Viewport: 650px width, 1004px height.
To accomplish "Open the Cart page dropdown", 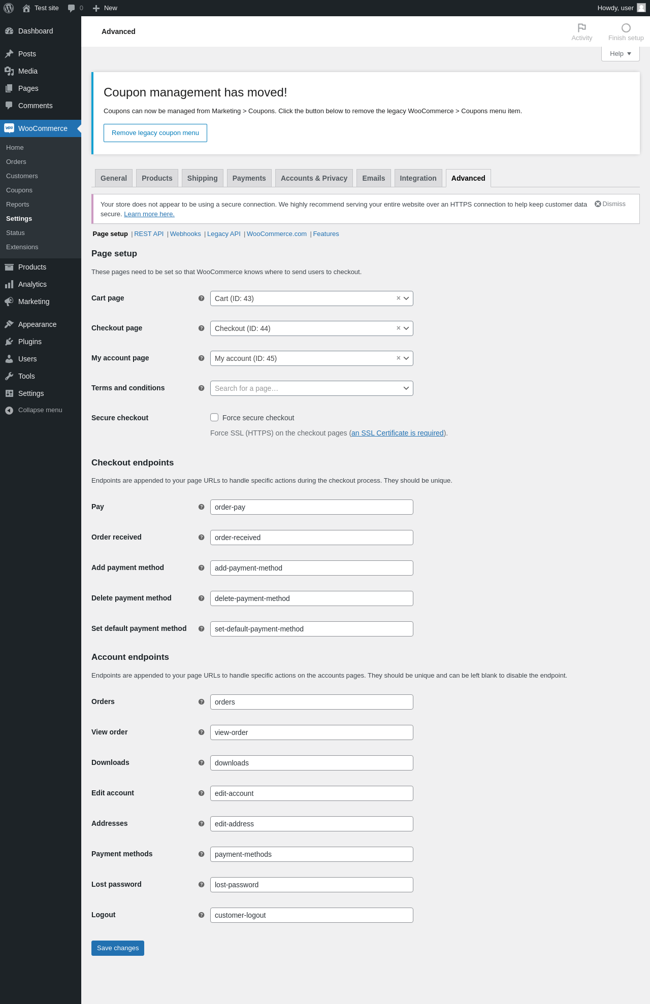I will pyautogui.click(x=312, y=298).
